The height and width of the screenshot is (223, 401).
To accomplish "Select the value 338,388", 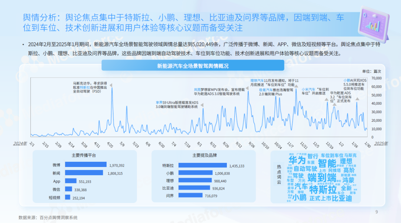I will pos(81,190).
